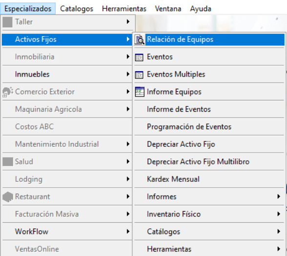Choose Programación de Eventos
Viewport: 287px width, 256px height.
(x=209, y=127)
